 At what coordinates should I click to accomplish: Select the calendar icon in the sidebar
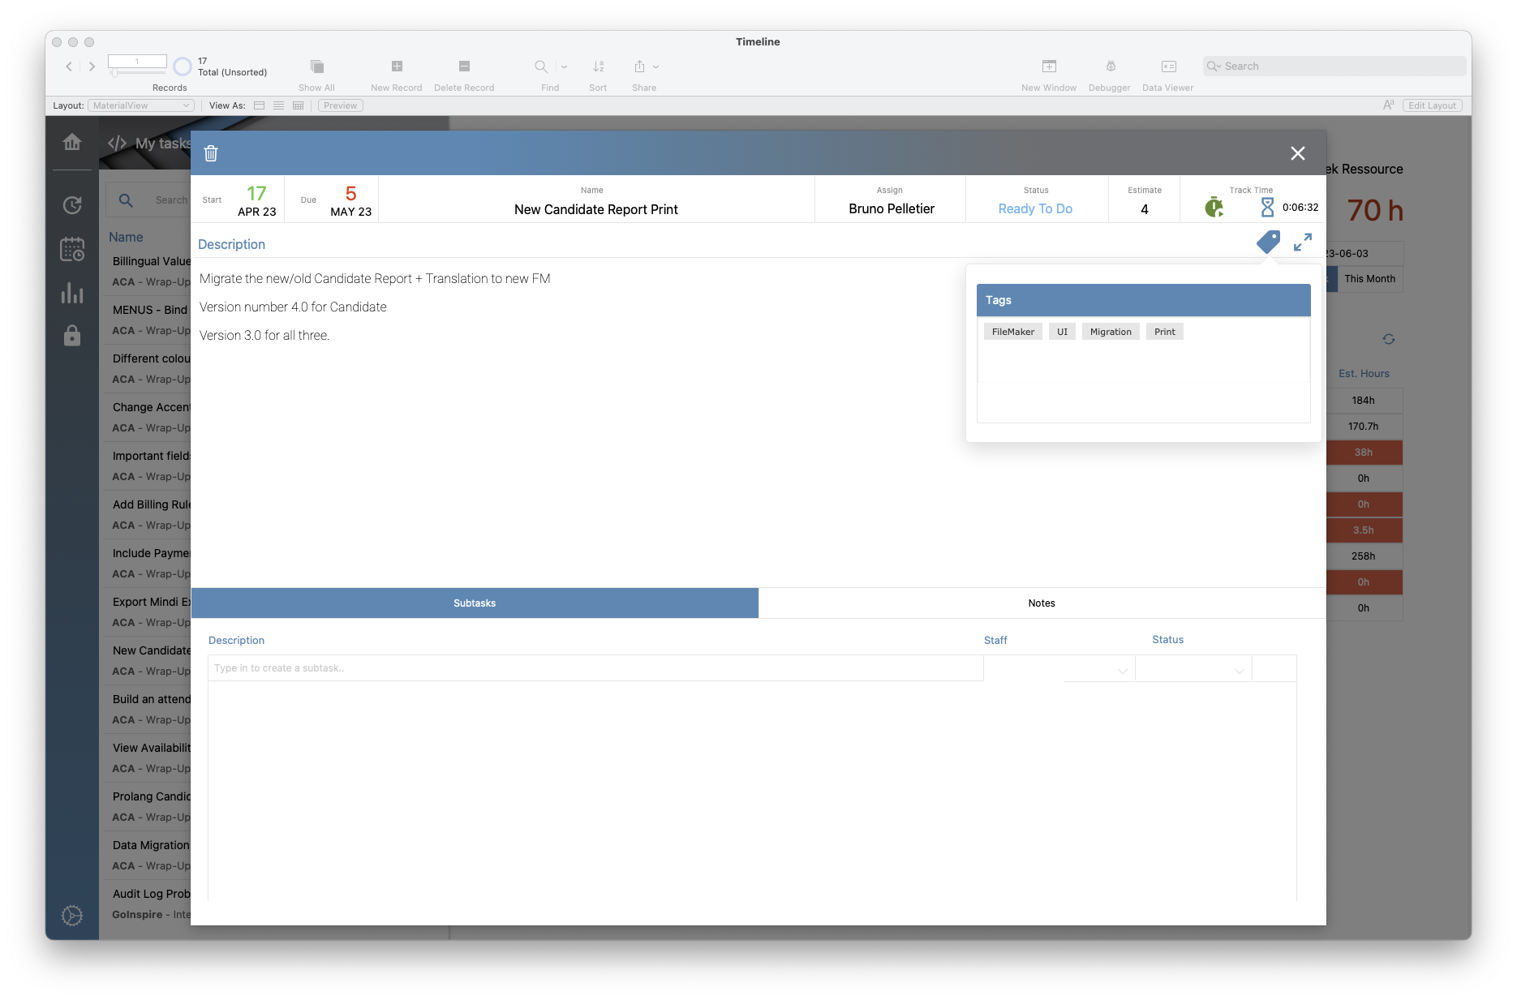point(71,250)
